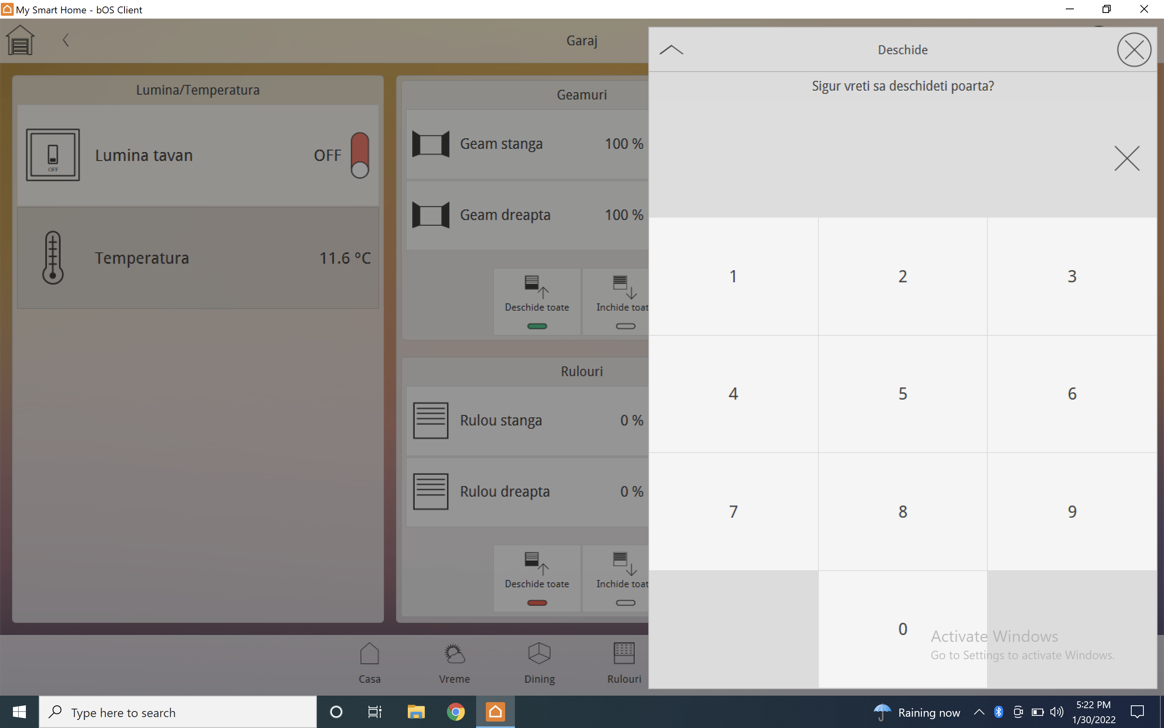The height and width of the screenshot is (728, 1164).
Task: Toggle the Lumina tavan OFF switch
Action: pyautogui.click(x=360, y=155)
